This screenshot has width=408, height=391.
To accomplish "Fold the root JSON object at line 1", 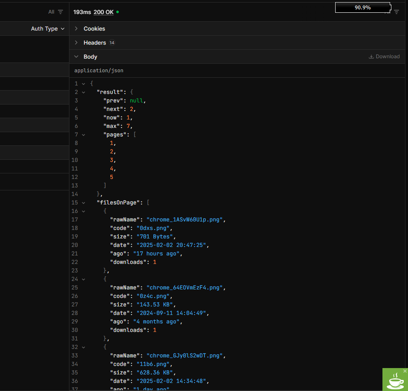I will (83, 84).
